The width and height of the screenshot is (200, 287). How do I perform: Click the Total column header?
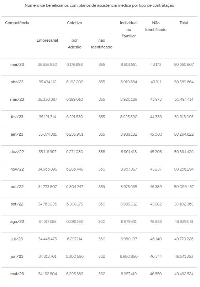point(184,23)
